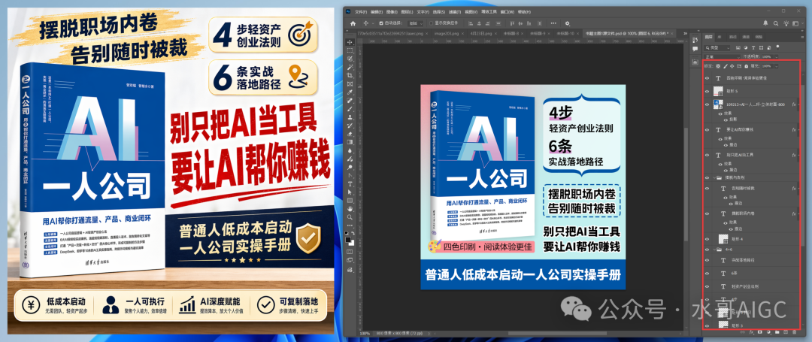
Task: Switch to the image203.png document tab
Action: pyautogui.click(x=447, y=34)
